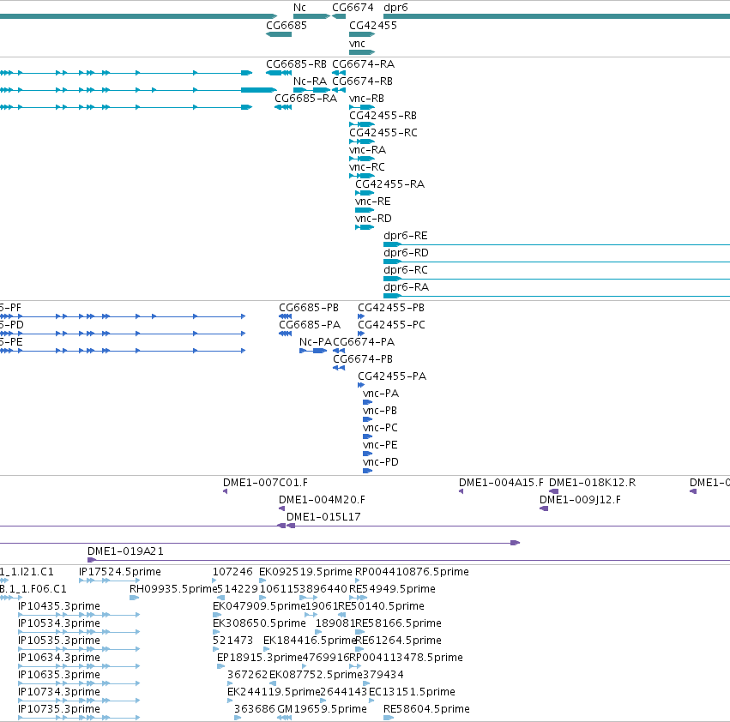
Task: Open transcript label CG42455-RC
Action: 383,133
